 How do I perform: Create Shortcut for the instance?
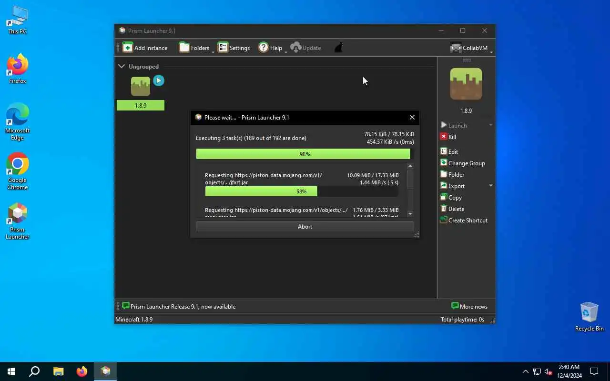pyautogui.click(x=464, y=220)
